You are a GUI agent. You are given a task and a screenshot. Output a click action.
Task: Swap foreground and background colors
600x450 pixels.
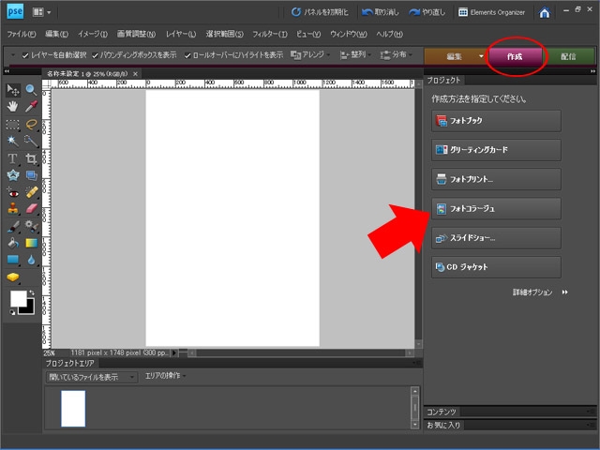point(32,292)
